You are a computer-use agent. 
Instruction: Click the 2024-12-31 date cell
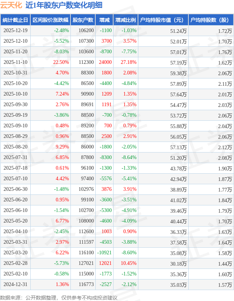click(x=15, y=285)
